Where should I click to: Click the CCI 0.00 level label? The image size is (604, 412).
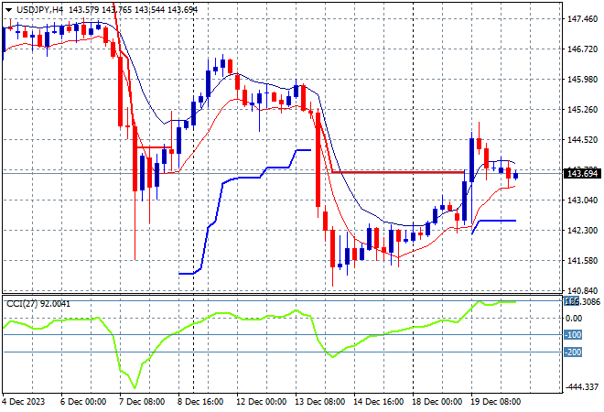coord(575,319)
